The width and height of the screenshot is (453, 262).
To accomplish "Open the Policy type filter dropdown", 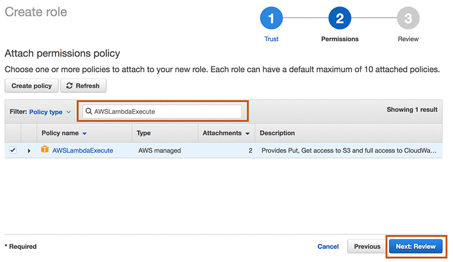I will (49, 112).
